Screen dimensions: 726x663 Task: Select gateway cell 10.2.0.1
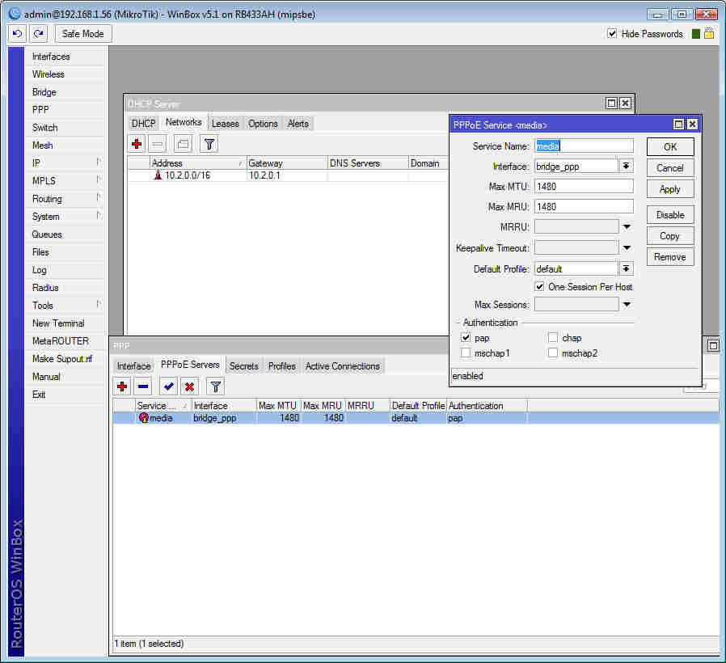click(x=287, y=175)
